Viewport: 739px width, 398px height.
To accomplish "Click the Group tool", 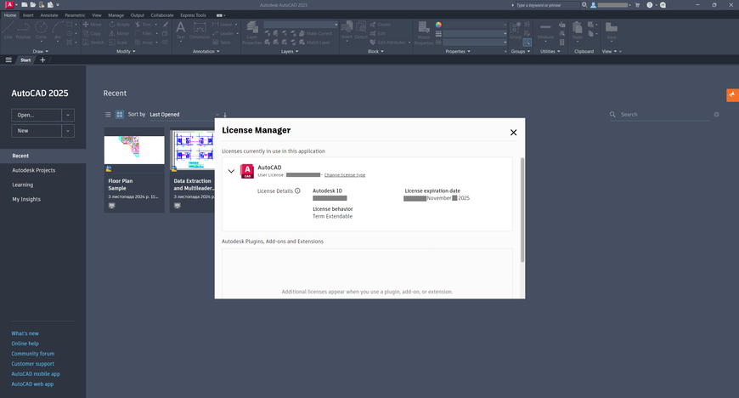I will click(516, 31).
